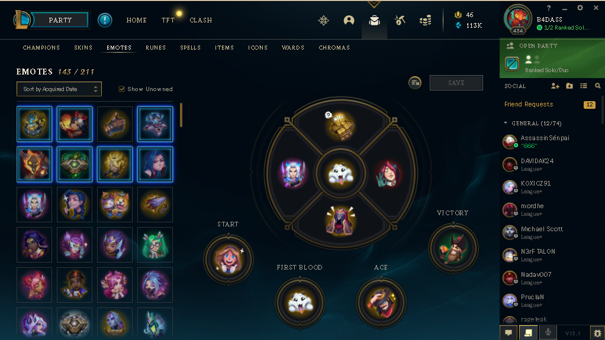Open the Store coins icon
The width and height of the screenshot is (605, 340).
425,20
